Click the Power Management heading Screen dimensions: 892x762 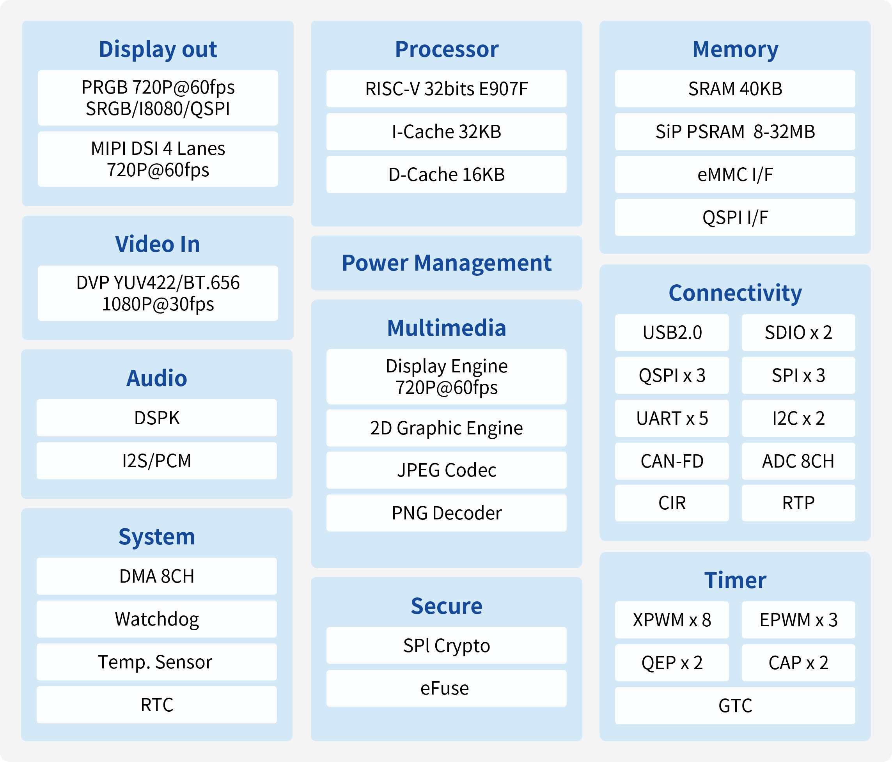point(446,263)
